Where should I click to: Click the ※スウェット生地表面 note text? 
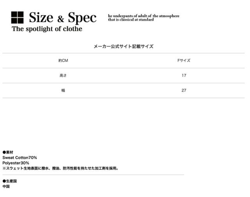61,168
